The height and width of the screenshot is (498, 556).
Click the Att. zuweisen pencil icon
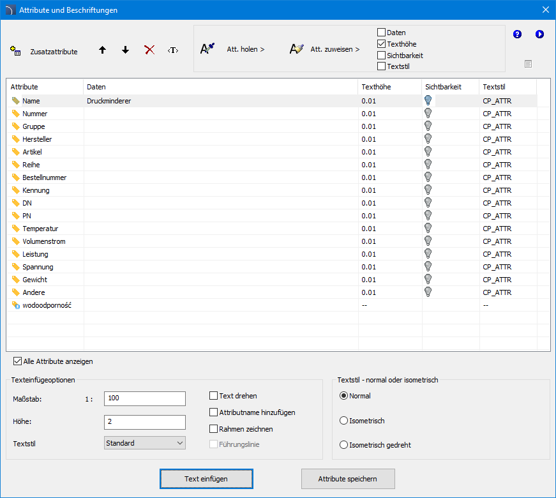click(296, 49)
